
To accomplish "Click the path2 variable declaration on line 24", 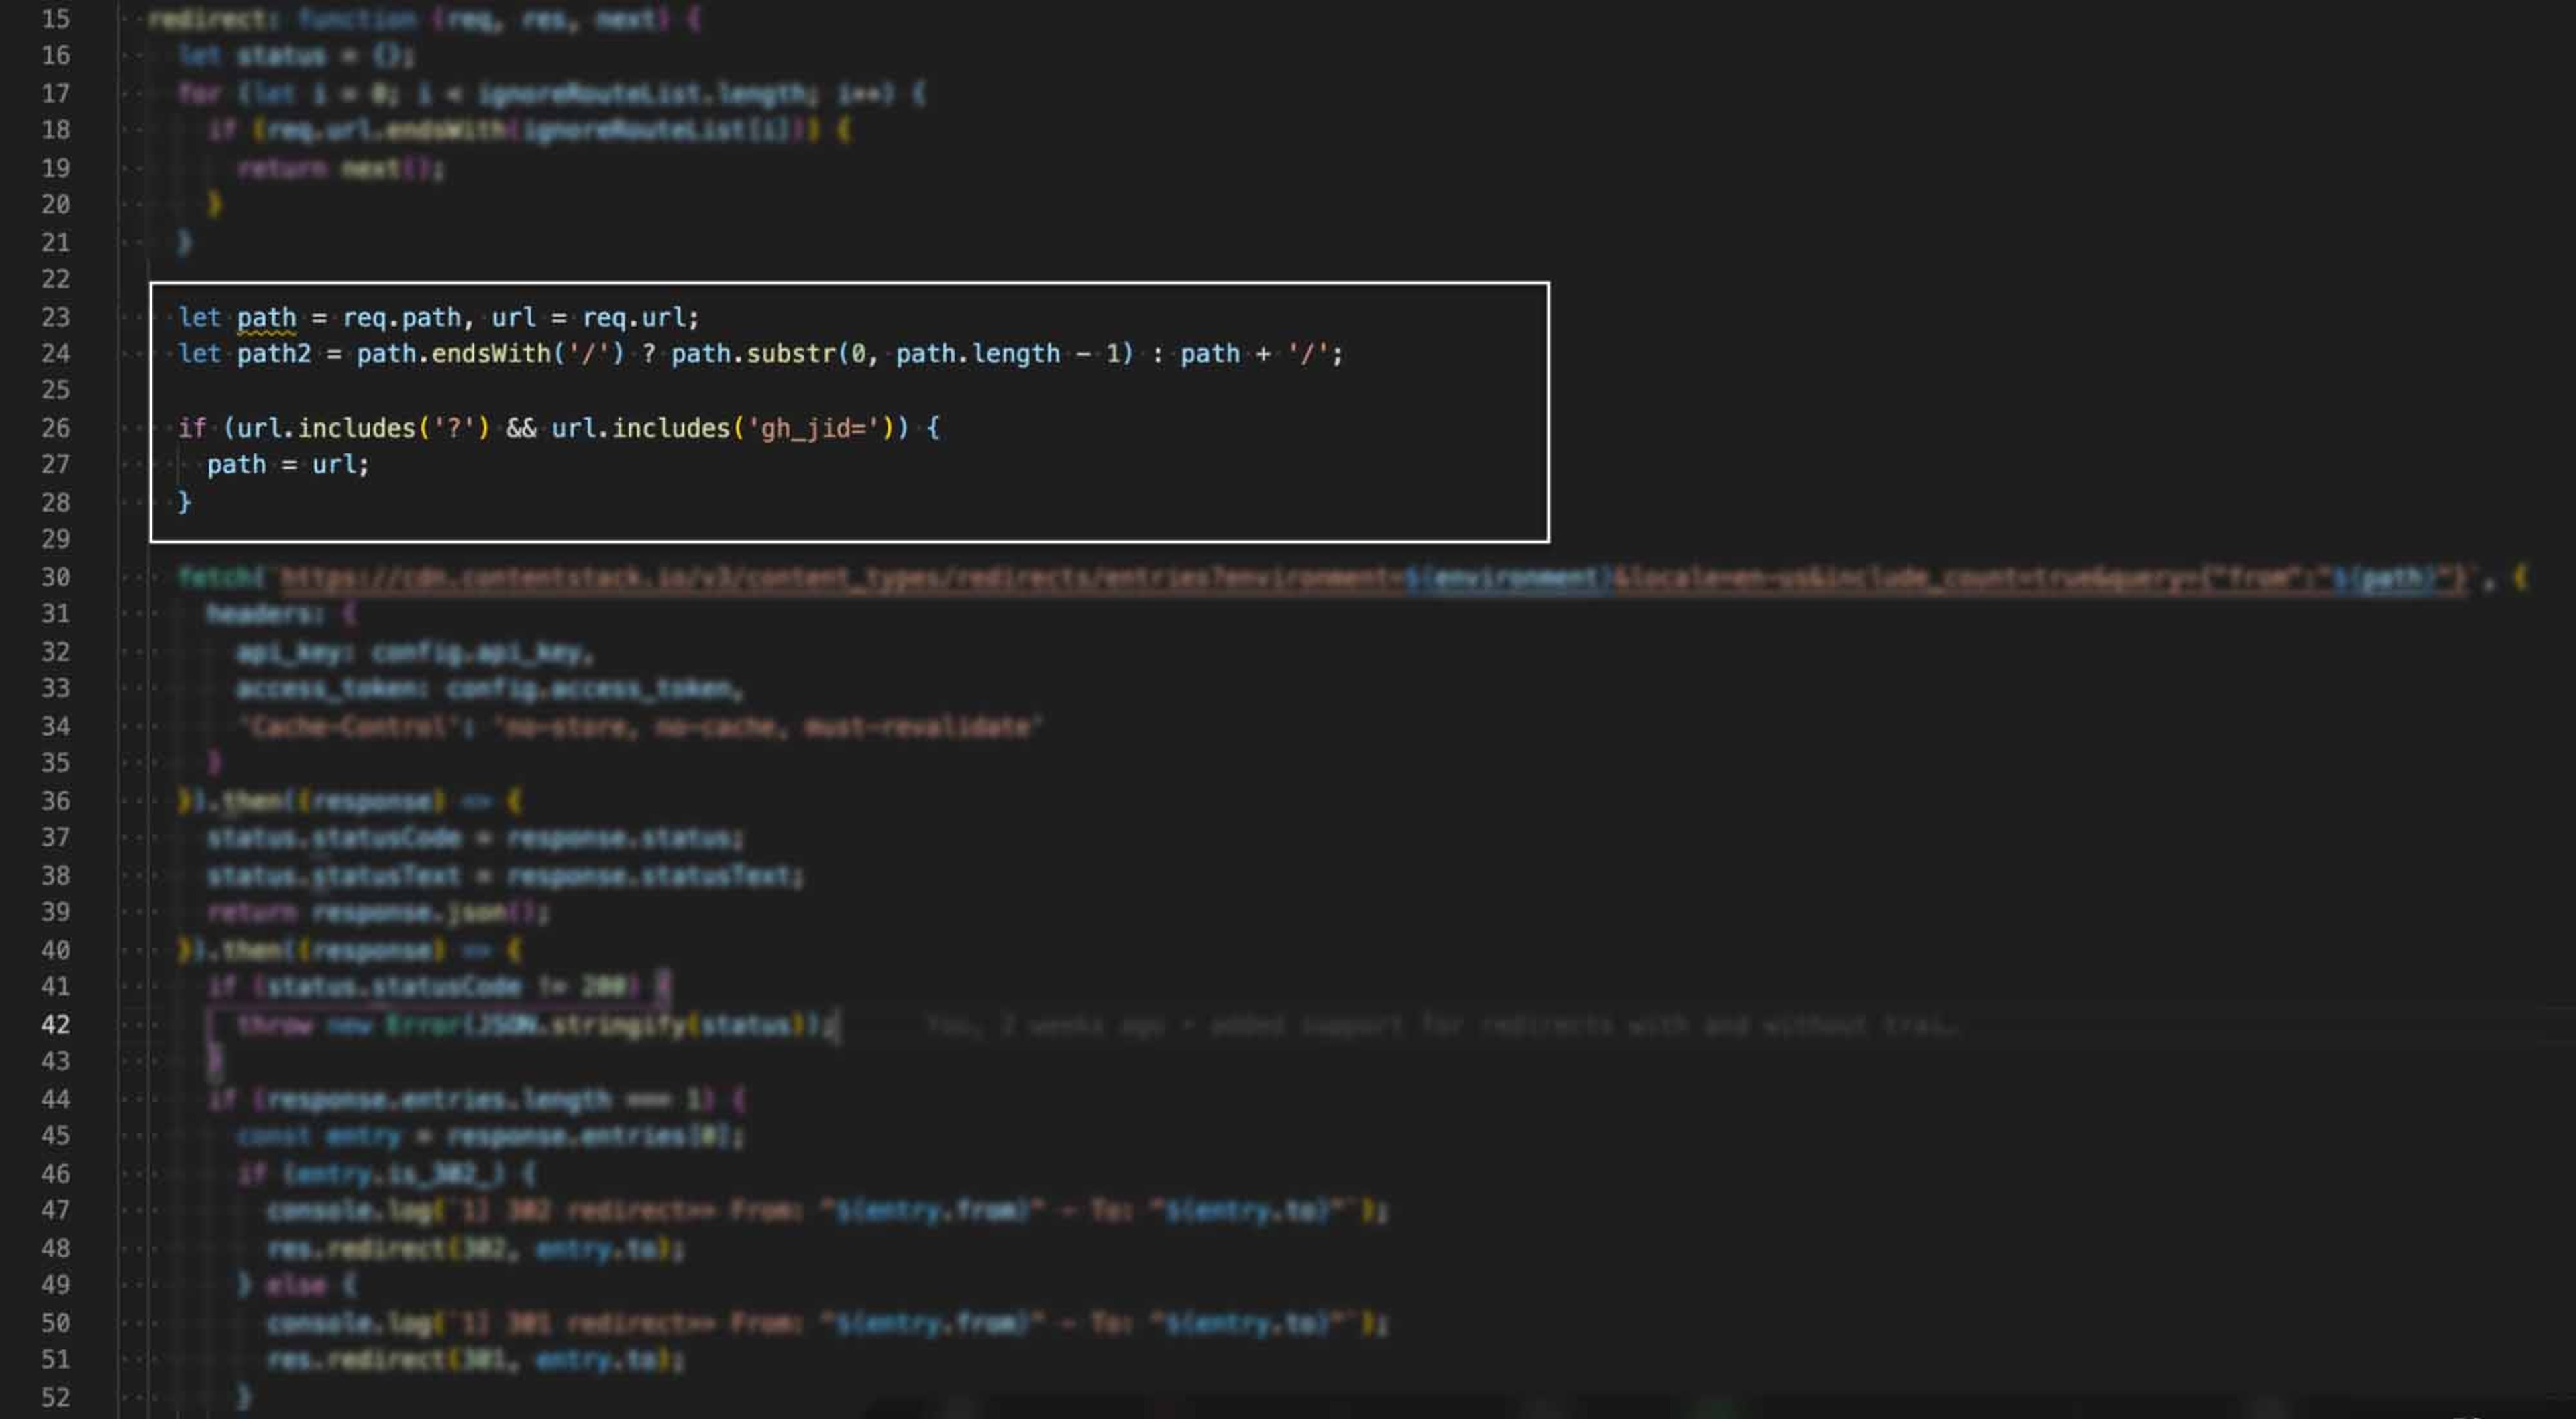I will pyautogui.click(x=274, y=354).
